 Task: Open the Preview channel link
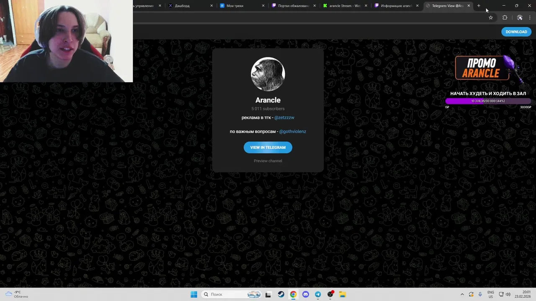268,161
